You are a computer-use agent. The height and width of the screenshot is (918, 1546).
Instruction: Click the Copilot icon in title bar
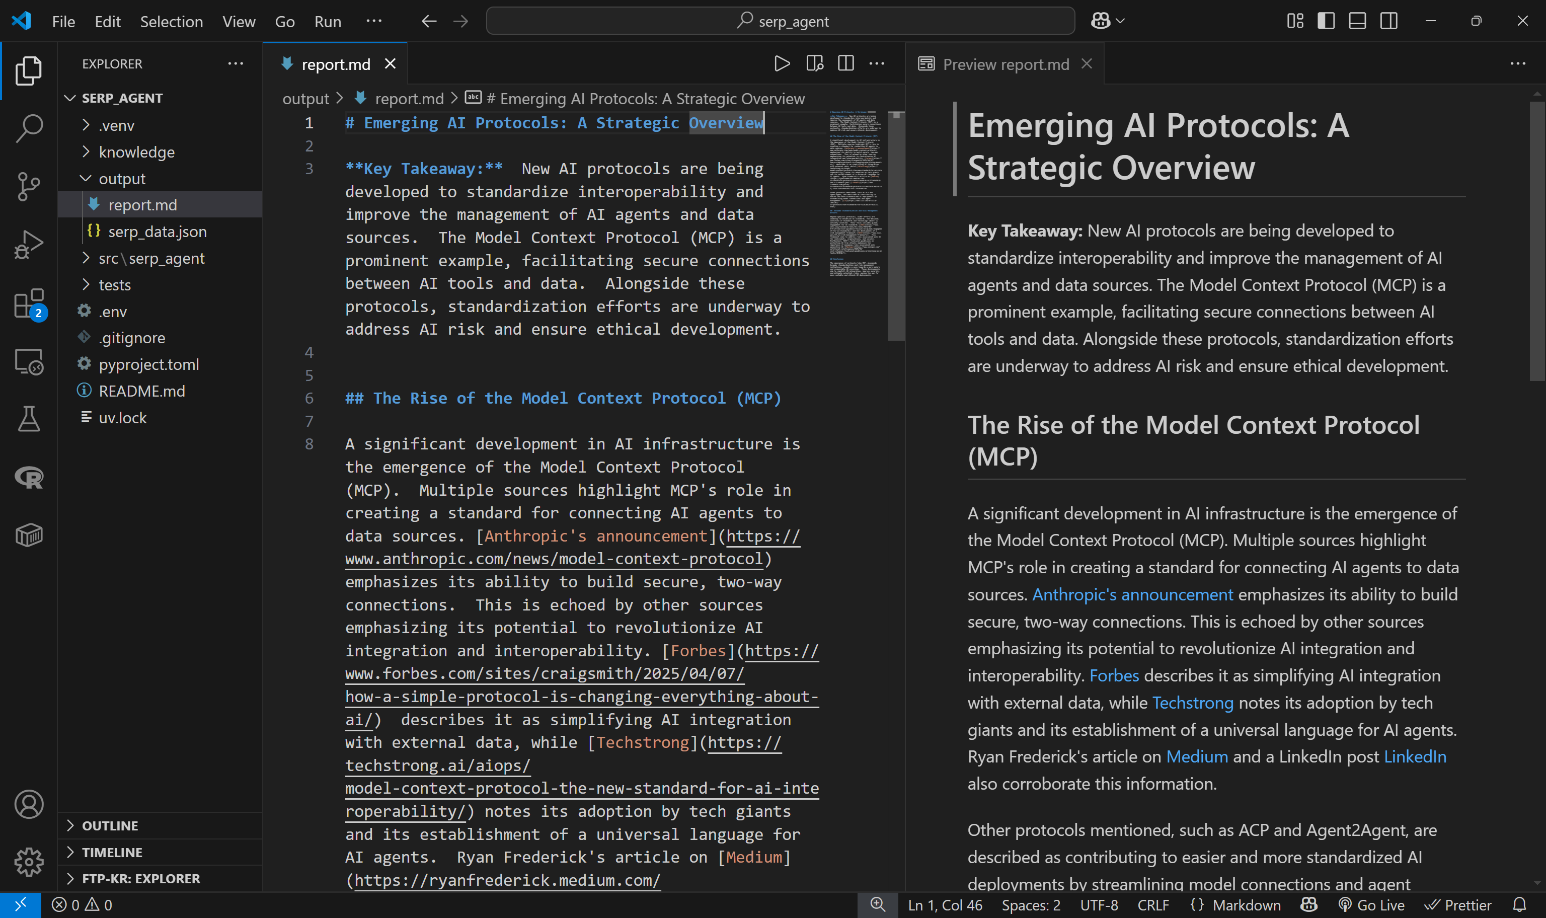click(x=1101, y=21)
